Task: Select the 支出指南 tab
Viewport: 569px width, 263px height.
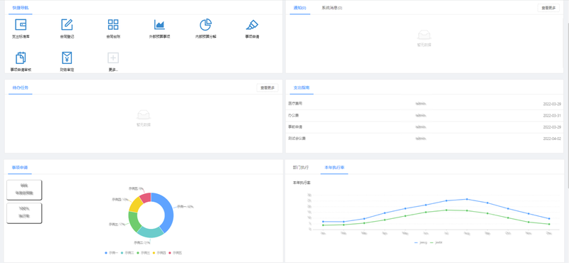Action: tap(302, 87)
